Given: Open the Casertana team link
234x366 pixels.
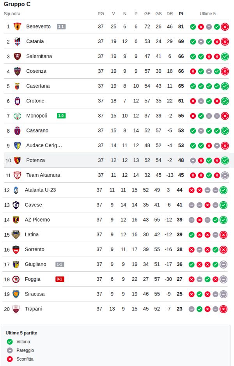Looking at the screenshot, I should 38,86.
